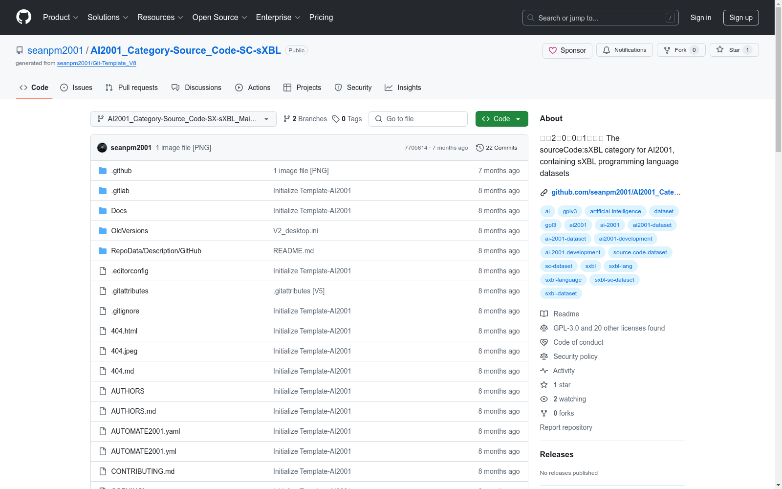
Task: Click the Sponsor heart icon
Action: [x=553, y=50]
